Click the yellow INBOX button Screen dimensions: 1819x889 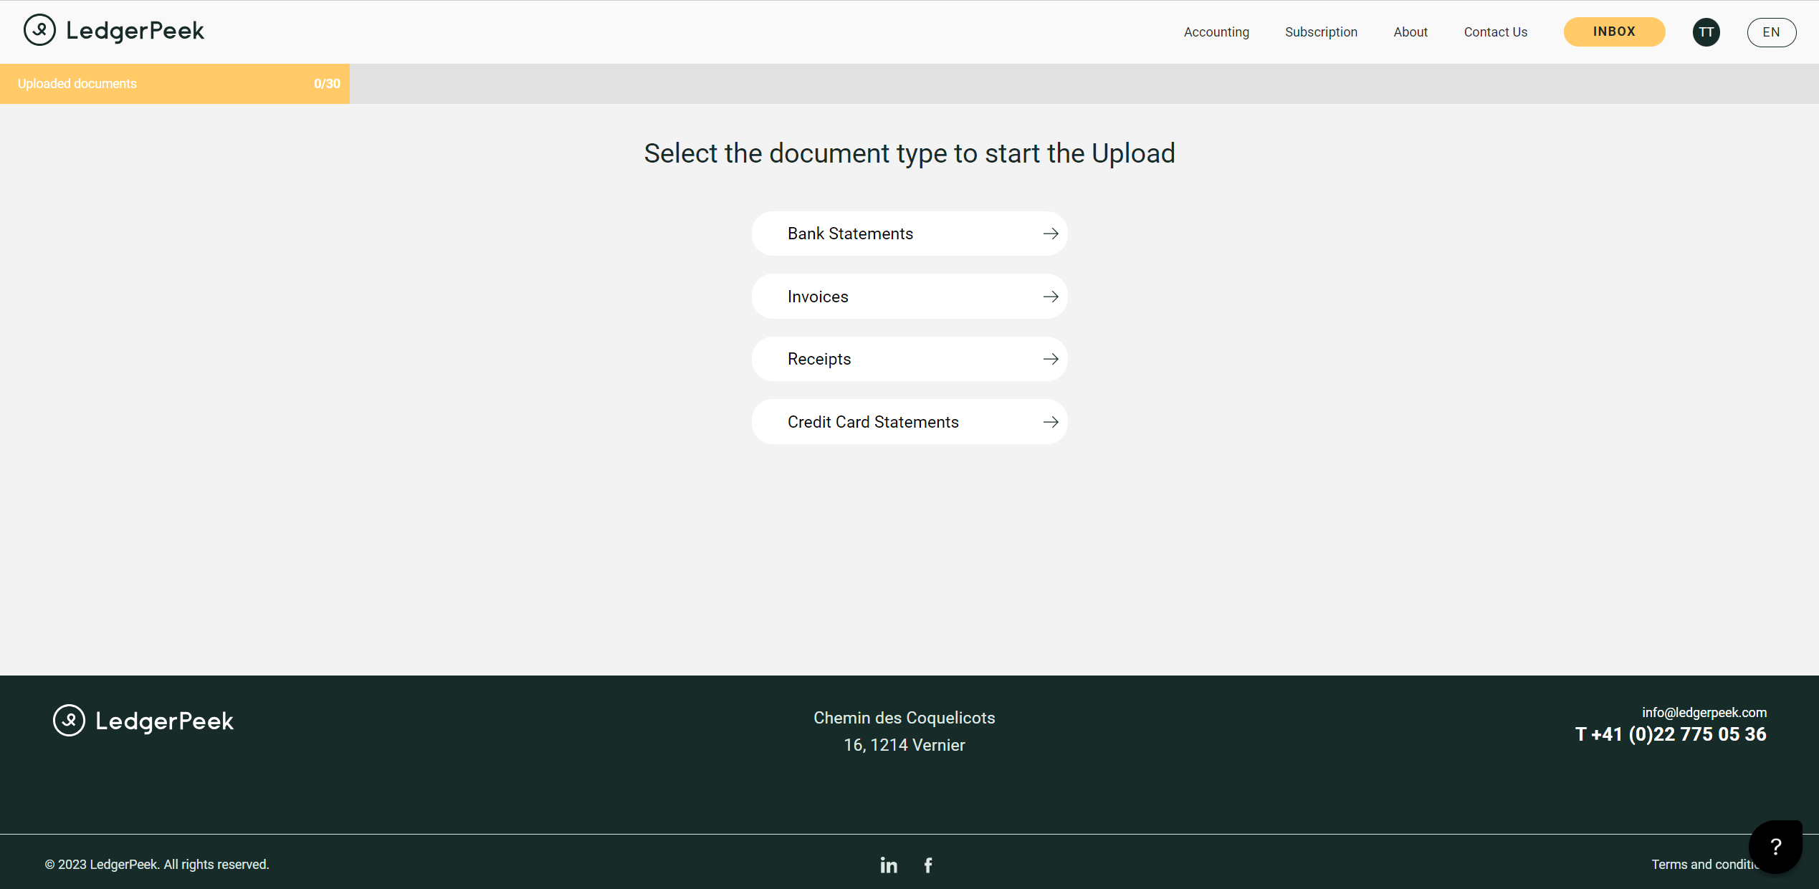coord(1614,32)
